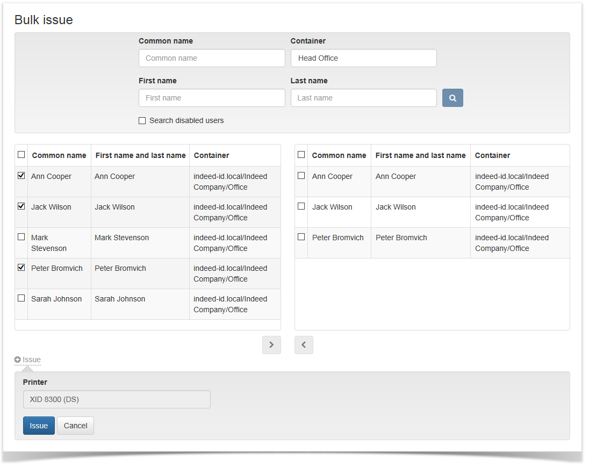Uncheck Jack Wilson in the left table

21,206
